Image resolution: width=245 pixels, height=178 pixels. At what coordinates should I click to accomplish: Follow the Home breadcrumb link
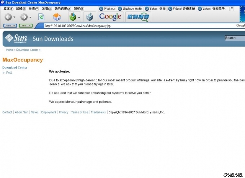10,50
